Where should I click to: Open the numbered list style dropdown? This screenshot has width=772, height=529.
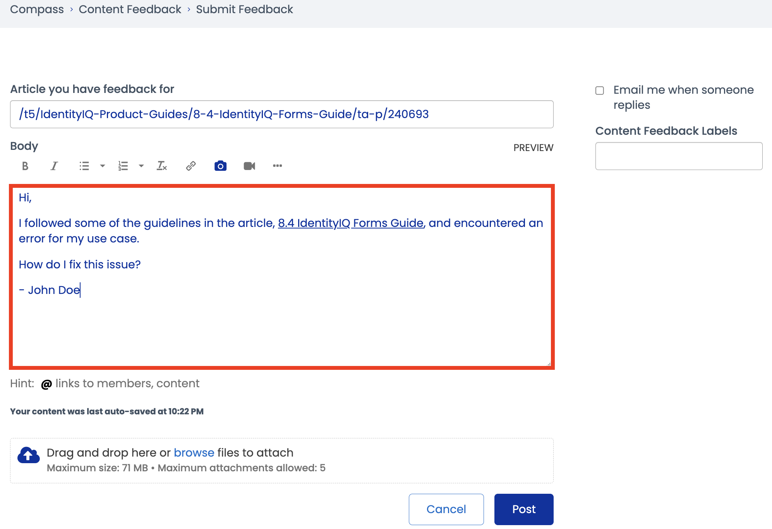coord(141,166)
